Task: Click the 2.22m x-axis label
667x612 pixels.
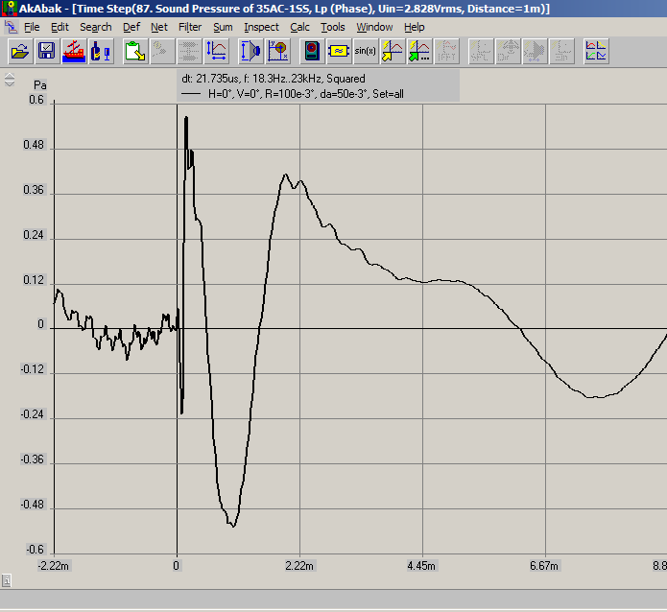Action: point(299,566)
